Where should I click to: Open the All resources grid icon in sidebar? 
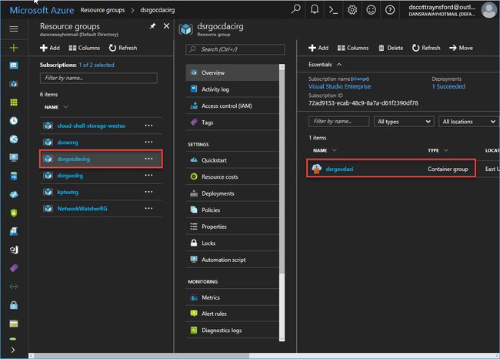pos(14,102)
